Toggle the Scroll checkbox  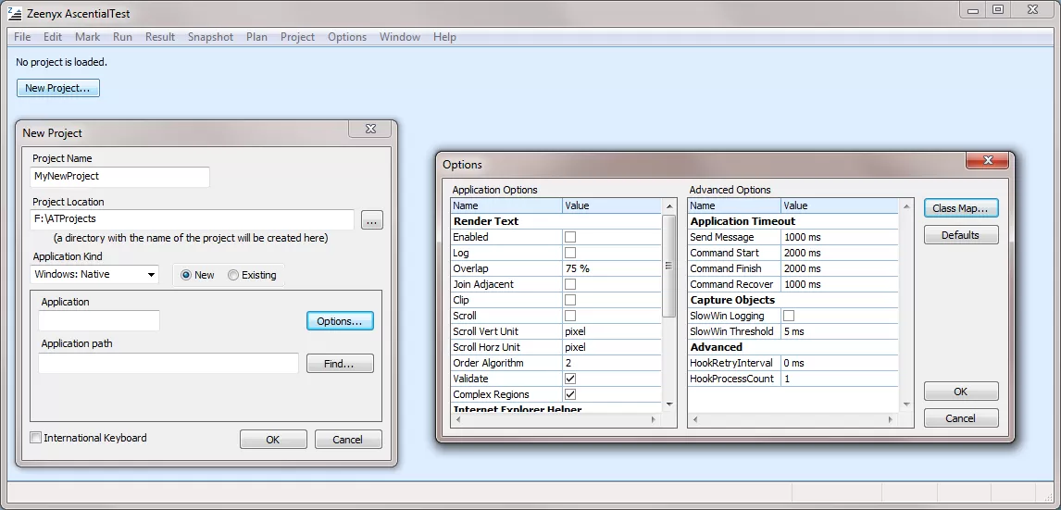click(570, 316)
